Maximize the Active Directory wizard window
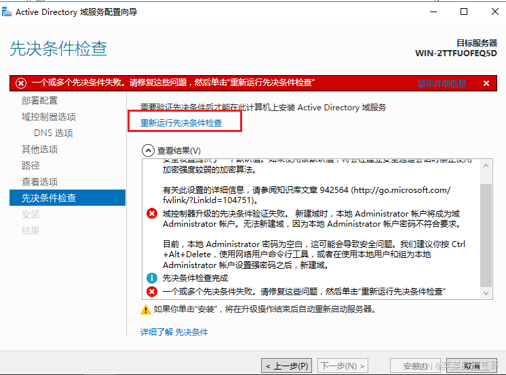Screen dimensions: 506x375 coord(464,12)
